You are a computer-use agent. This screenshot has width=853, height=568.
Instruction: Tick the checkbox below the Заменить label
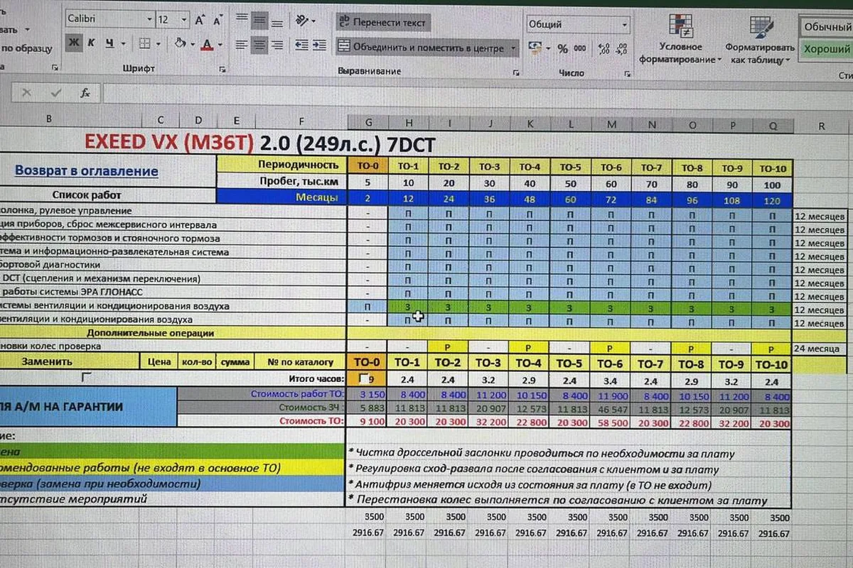[x=87, y=376]
